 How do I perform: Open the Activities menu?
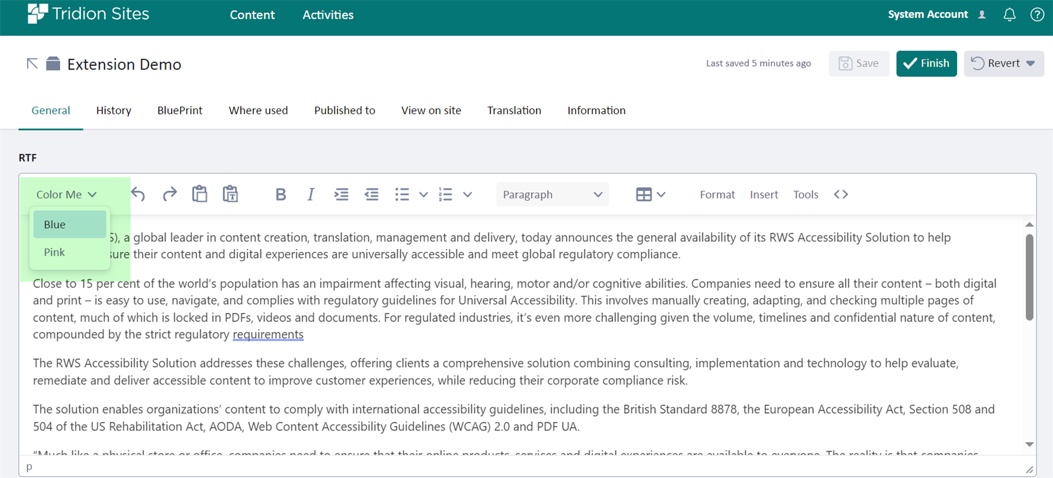pos(328,15)
